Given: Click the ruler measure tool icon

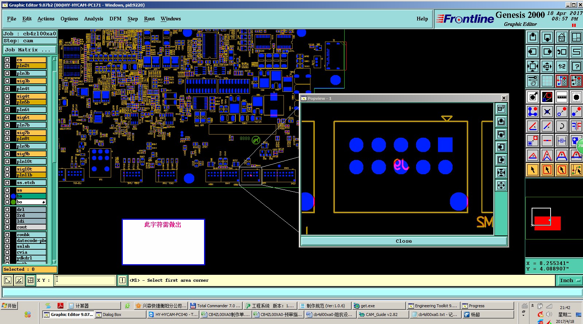Looking at the screenshot, I should [x=562, y=97].
